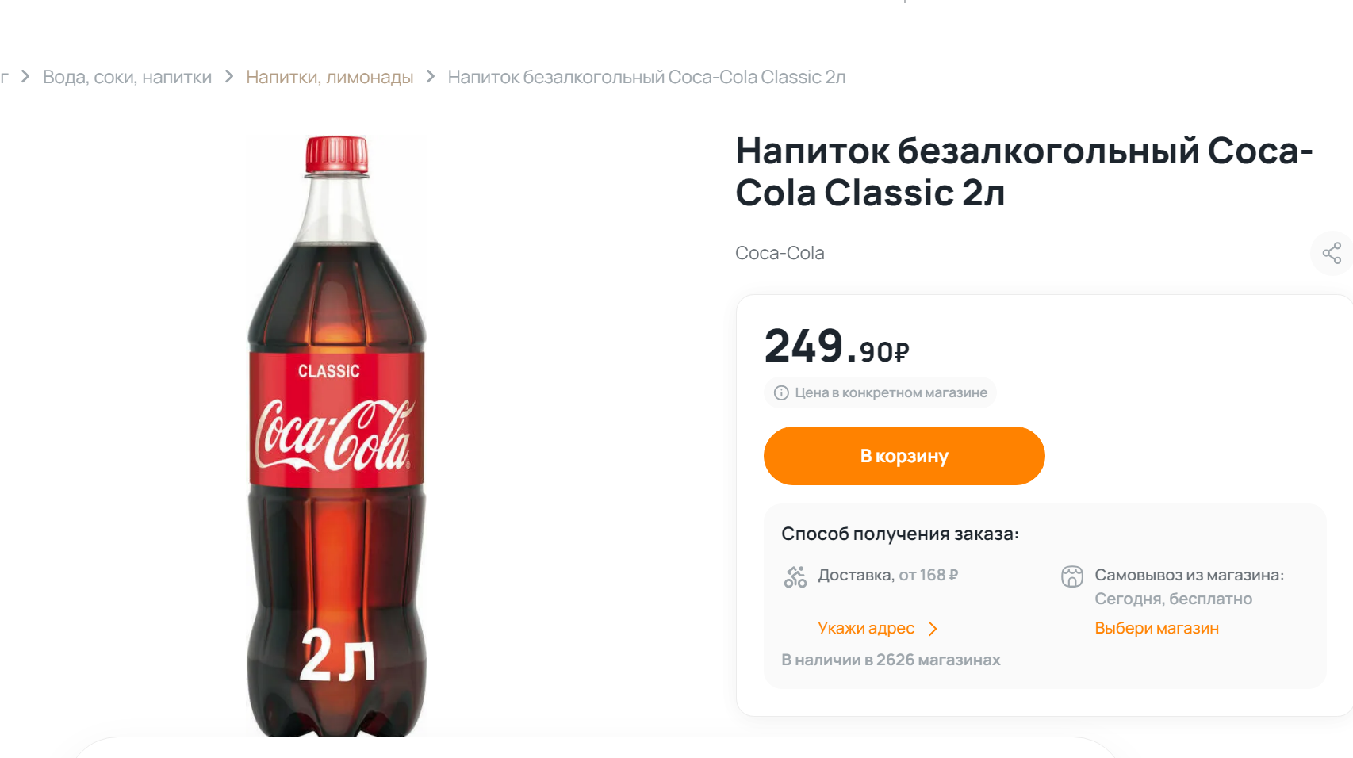1353x758 pixels.
Task: Open the Выбери магазин link
Action: (x=1156, y=628)
